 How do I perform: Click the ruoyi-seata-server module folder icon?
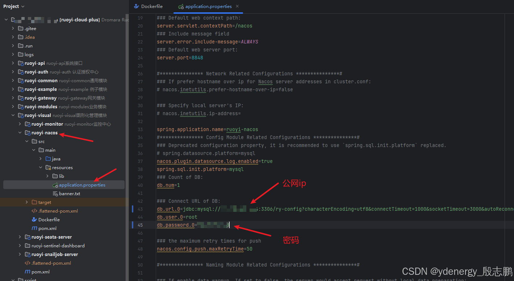[28, 237]
